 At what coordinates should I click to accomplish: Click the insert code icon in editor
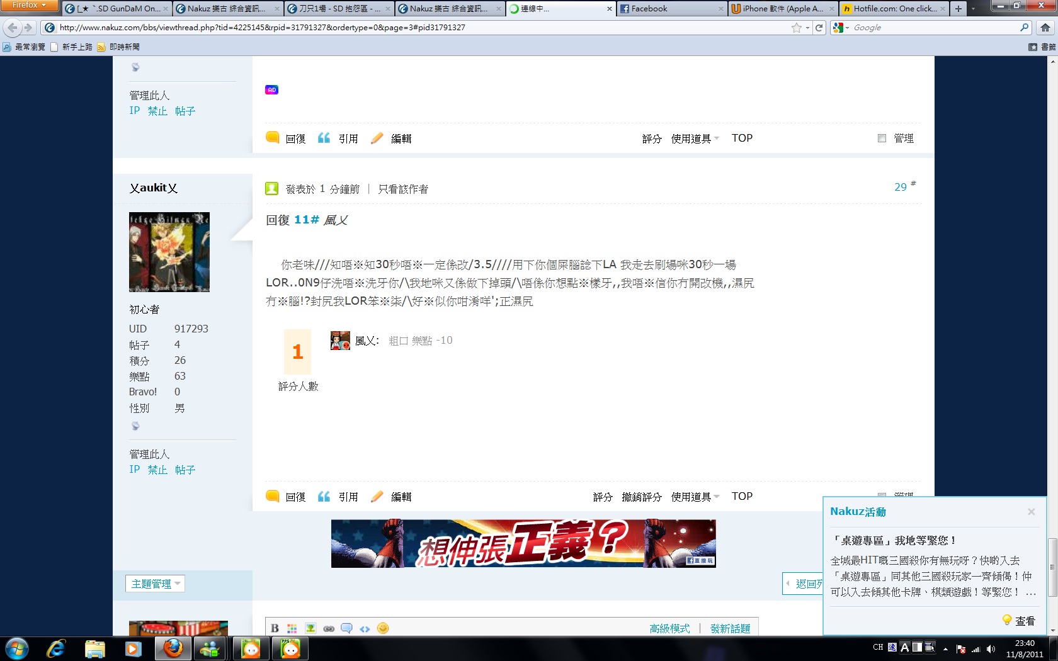(365, 628)
